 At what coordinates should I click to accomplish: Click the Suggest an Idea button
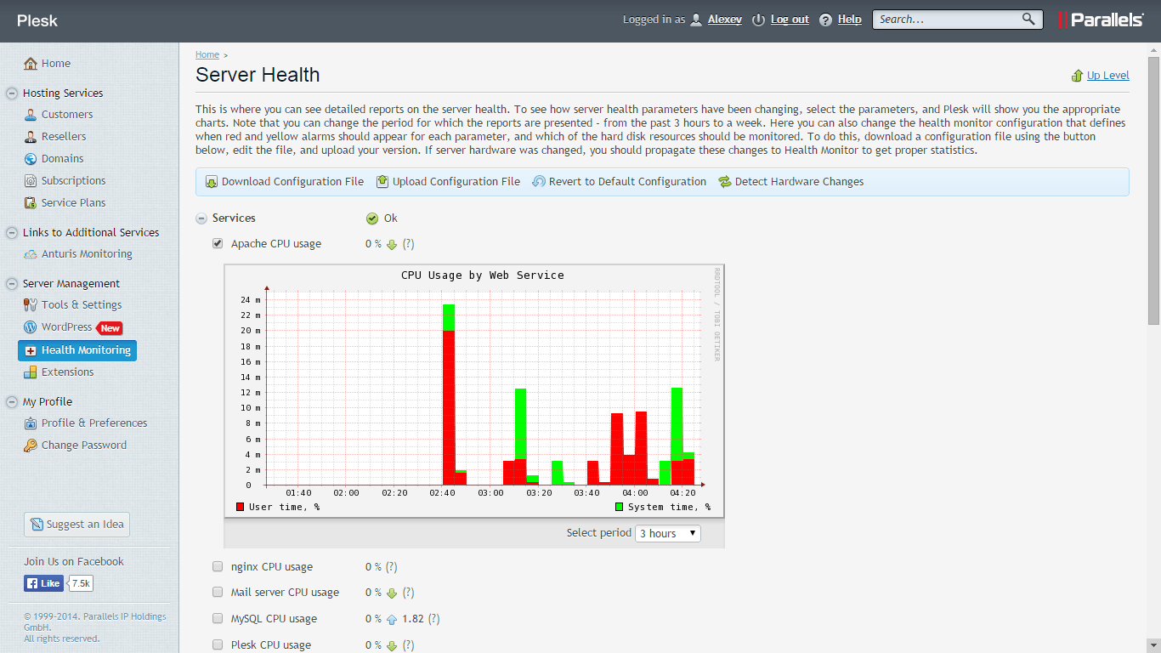pos(76,524)
